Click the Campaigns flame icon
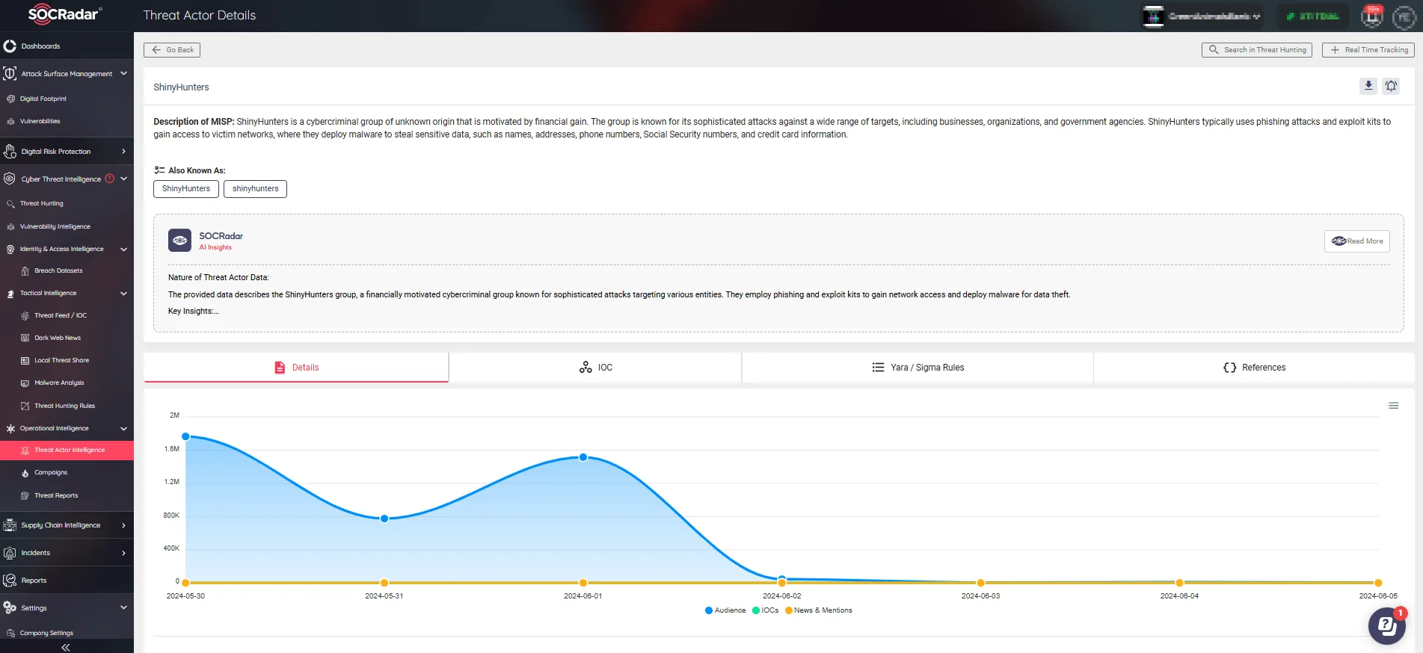 pyautogui.click(x=25, y=473)
